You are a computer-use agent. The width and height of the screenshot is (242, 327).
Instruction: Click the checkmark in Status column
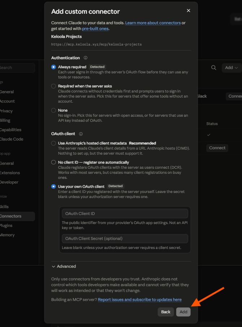pos(209,135)
